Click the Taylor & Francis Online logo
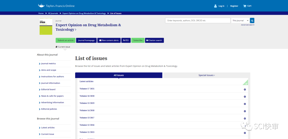Screen dimensions: 288x139 (x=56, y=6)
